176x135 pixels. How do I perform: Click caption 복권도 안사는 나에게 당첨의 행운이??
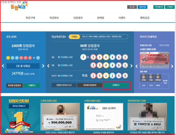60,132
